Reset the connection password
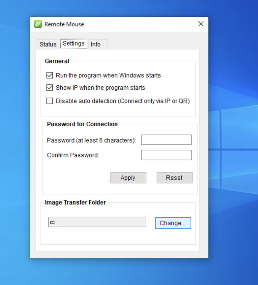The image size is (258, 285). pyautogui.click(x=174, y=178)
